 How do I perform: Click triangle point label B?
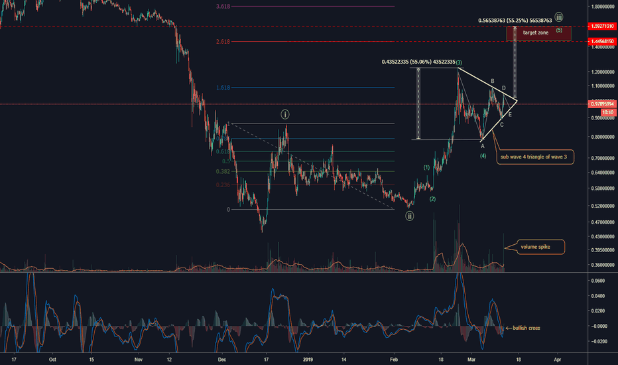[x=493, y=81]
